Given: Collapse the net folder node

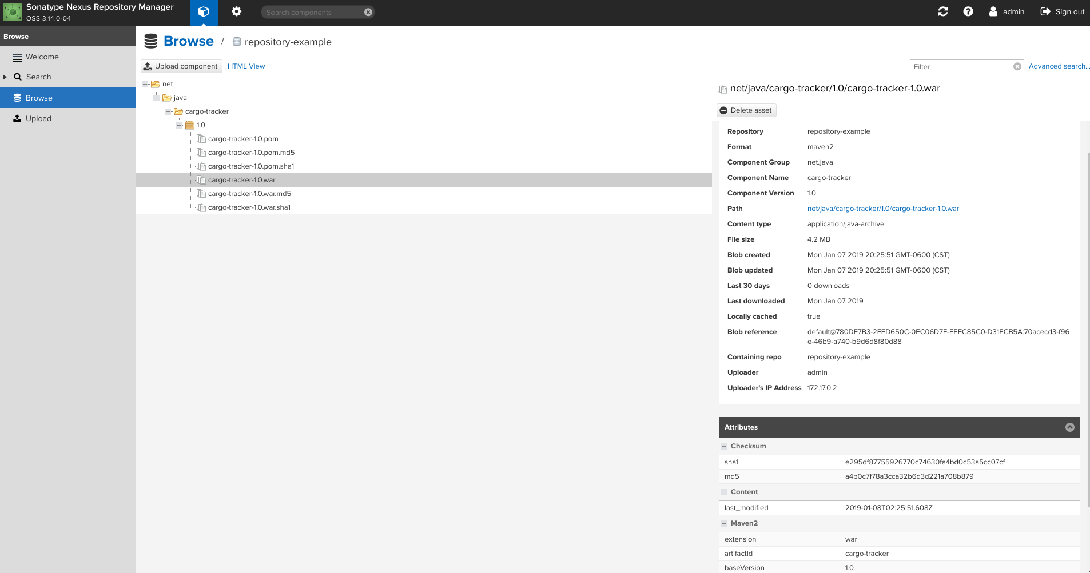Looking at the screenshot, I should click(145, 84).
